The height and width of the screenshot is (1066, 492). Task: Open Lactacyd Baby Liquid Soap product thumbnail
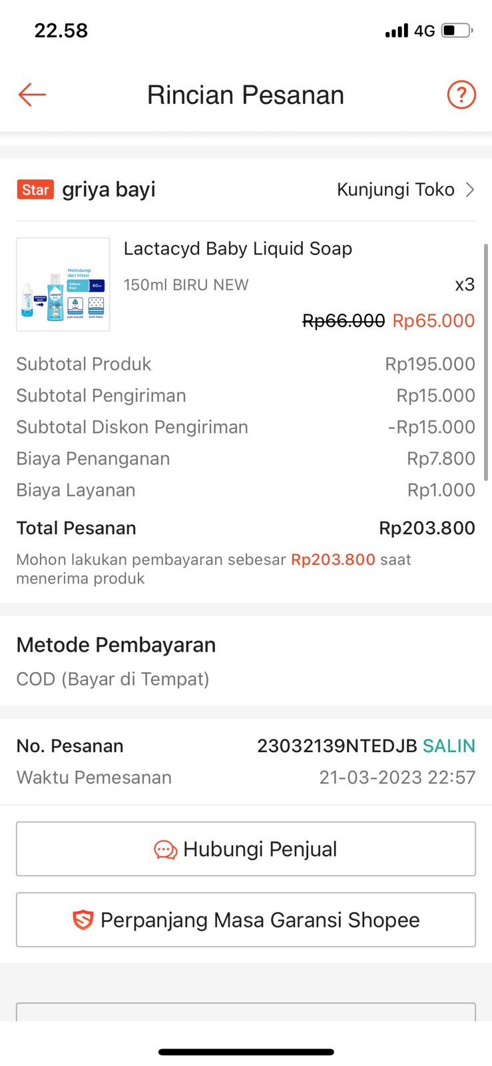click(x=63, y=284)
